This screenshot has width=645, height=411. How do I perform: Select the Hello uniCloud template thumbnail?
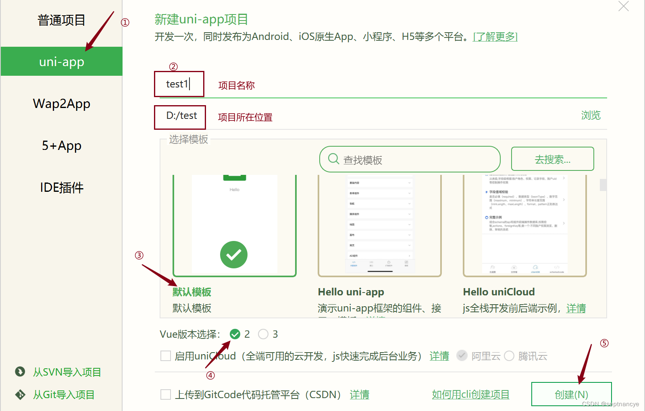pyautogui.click(x=525, y=226)
